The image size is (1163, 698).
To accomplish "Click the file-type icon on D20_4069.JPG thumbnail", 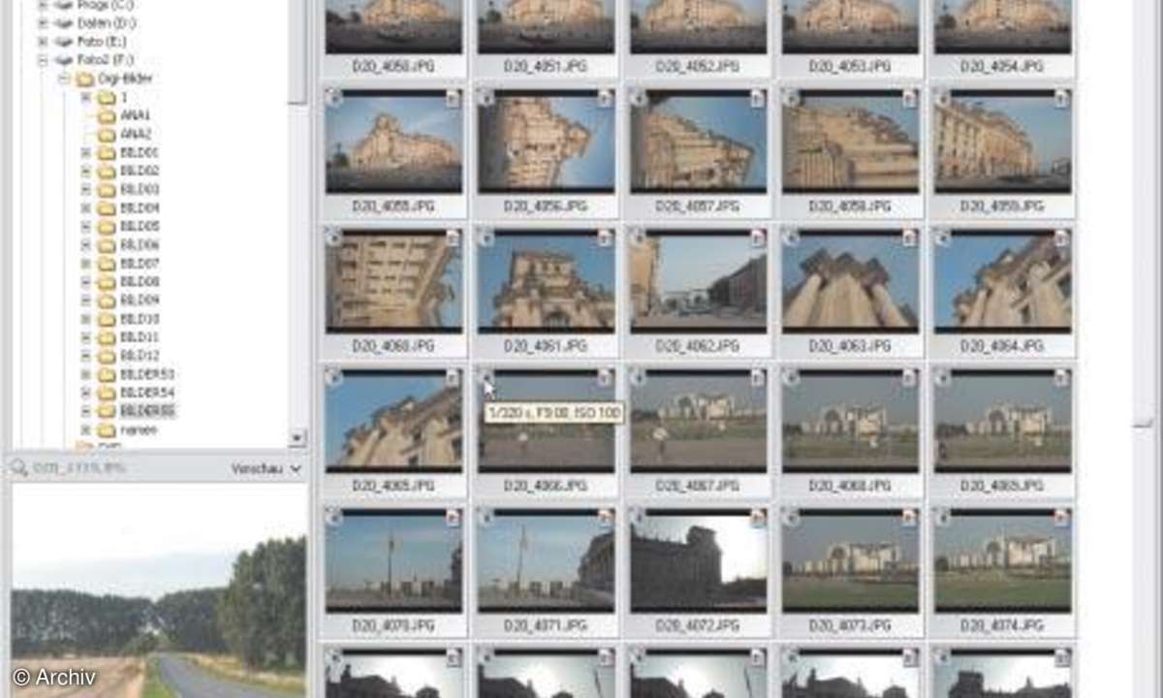I will coord(1062,378).
